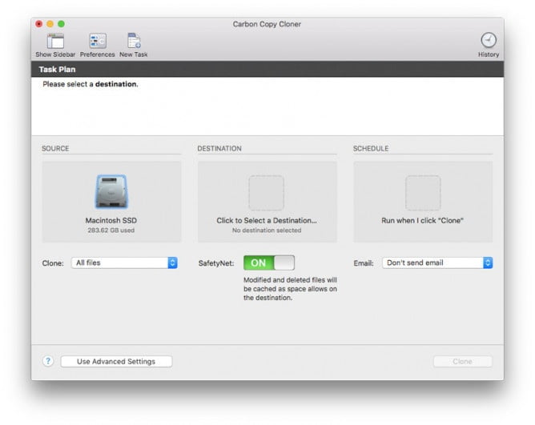Click the empty schedule placeholder box
Image resolution: width=535 pixels, height=425 pixels.
click(x=423, y=193)
